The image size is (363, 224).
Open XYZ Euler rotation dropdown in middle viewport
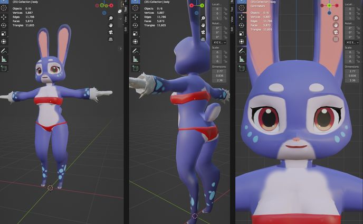click(x=219, y=42)
